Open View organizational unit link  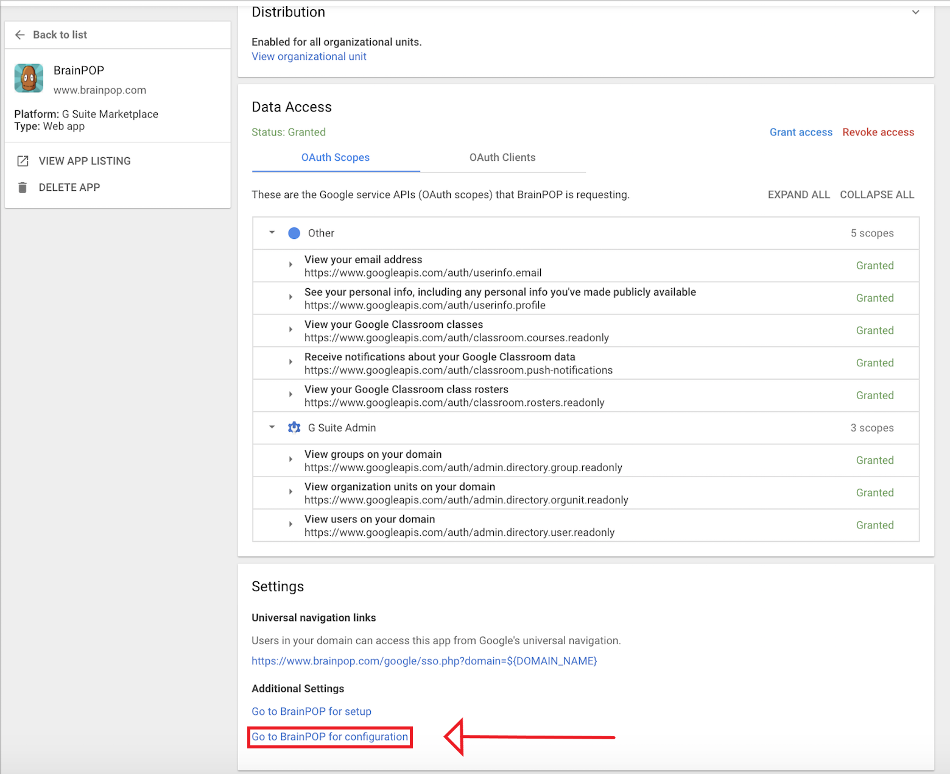[x=309, y=56]
